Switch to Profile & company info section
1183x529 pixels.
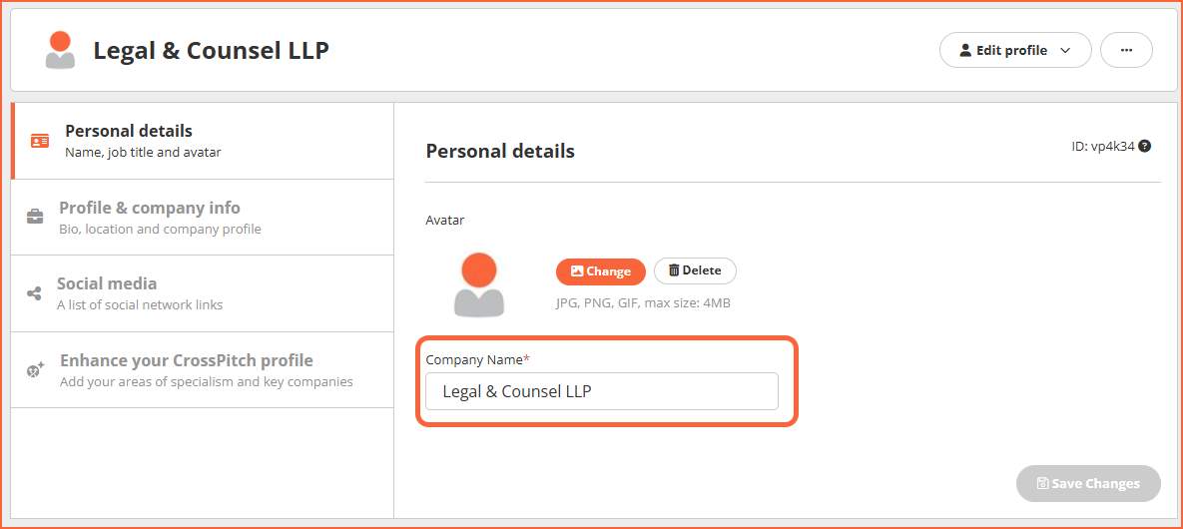(203, 218)
